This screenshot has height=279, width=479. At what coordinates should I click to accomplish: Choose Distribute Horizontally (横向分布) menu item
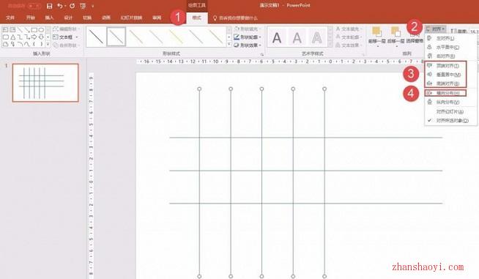point(445,93)
